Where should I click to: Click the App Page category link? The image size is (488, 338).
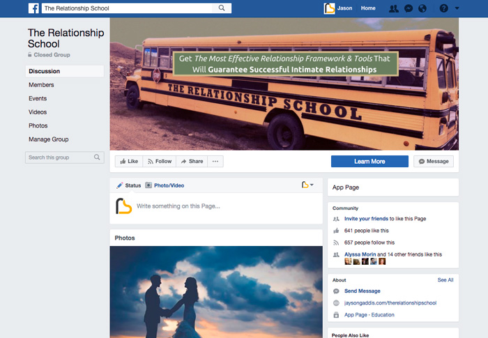pos(356,315)
